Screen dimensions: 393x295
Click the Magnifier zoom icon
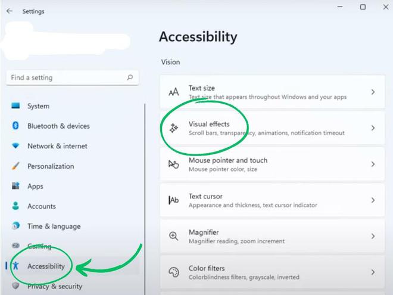tap(174, 236)
